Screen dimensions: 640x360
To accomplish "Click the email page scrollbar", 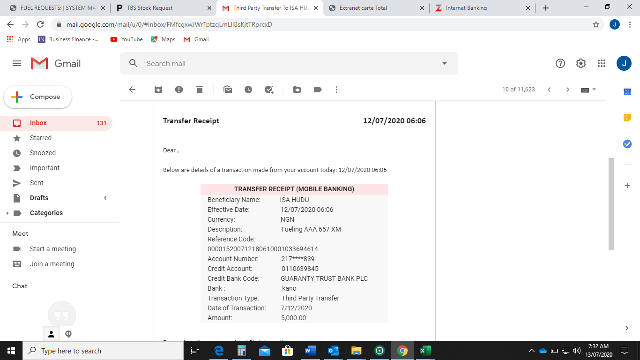I will point(610,204).
